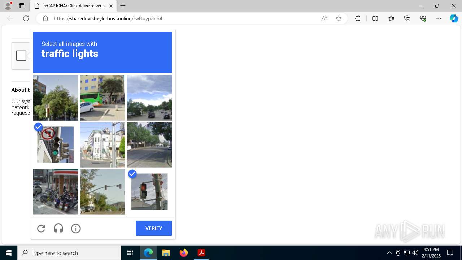Open the clock showing 4:51 PM
Viewport: 462px width, 260px height.
click(x=431, y=253)
